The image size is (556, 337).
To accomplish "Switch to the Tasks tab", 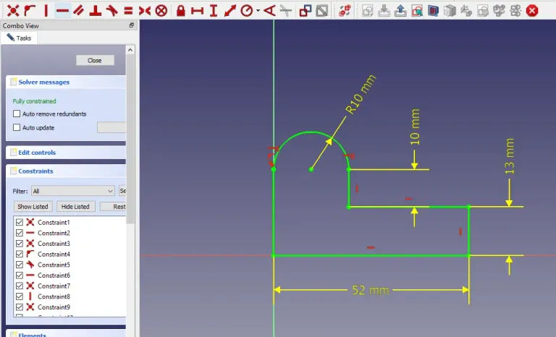I will pos(20,38).
